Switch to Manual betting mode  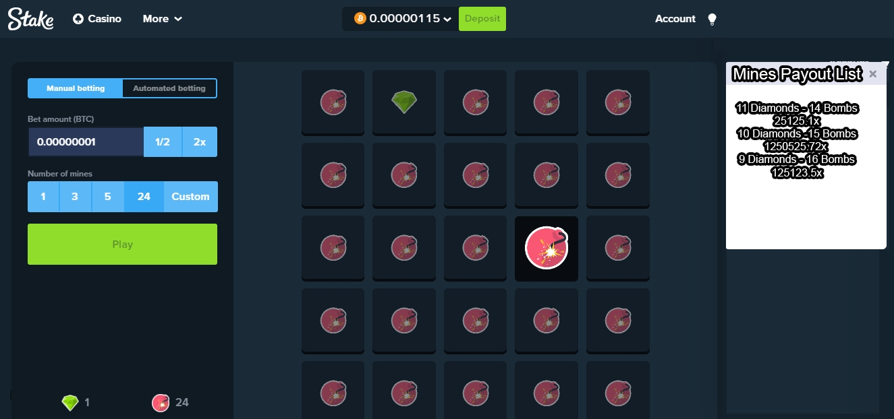point(76,88)
